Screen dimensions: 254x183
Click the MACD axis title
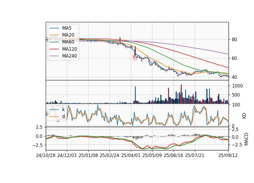pos(246,139)
